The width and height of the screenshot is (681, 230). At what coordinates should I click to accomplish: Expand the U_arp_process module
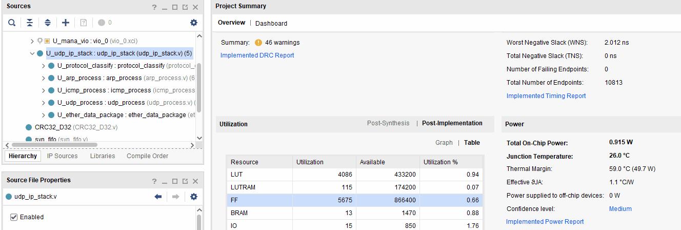tap(44, 78)
